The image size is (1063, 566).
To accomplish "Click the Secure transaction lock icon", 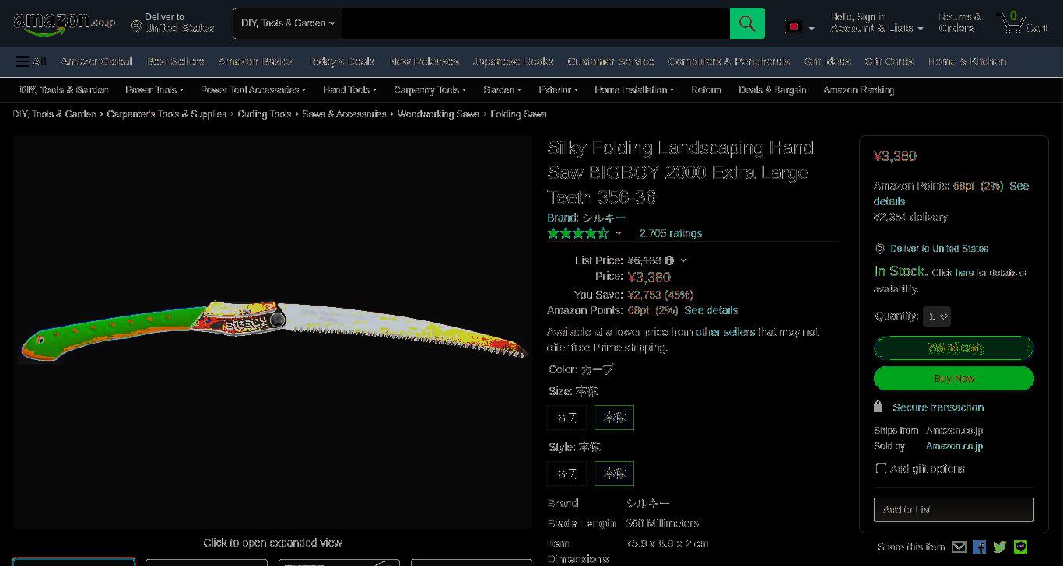I will coord(879,407).
